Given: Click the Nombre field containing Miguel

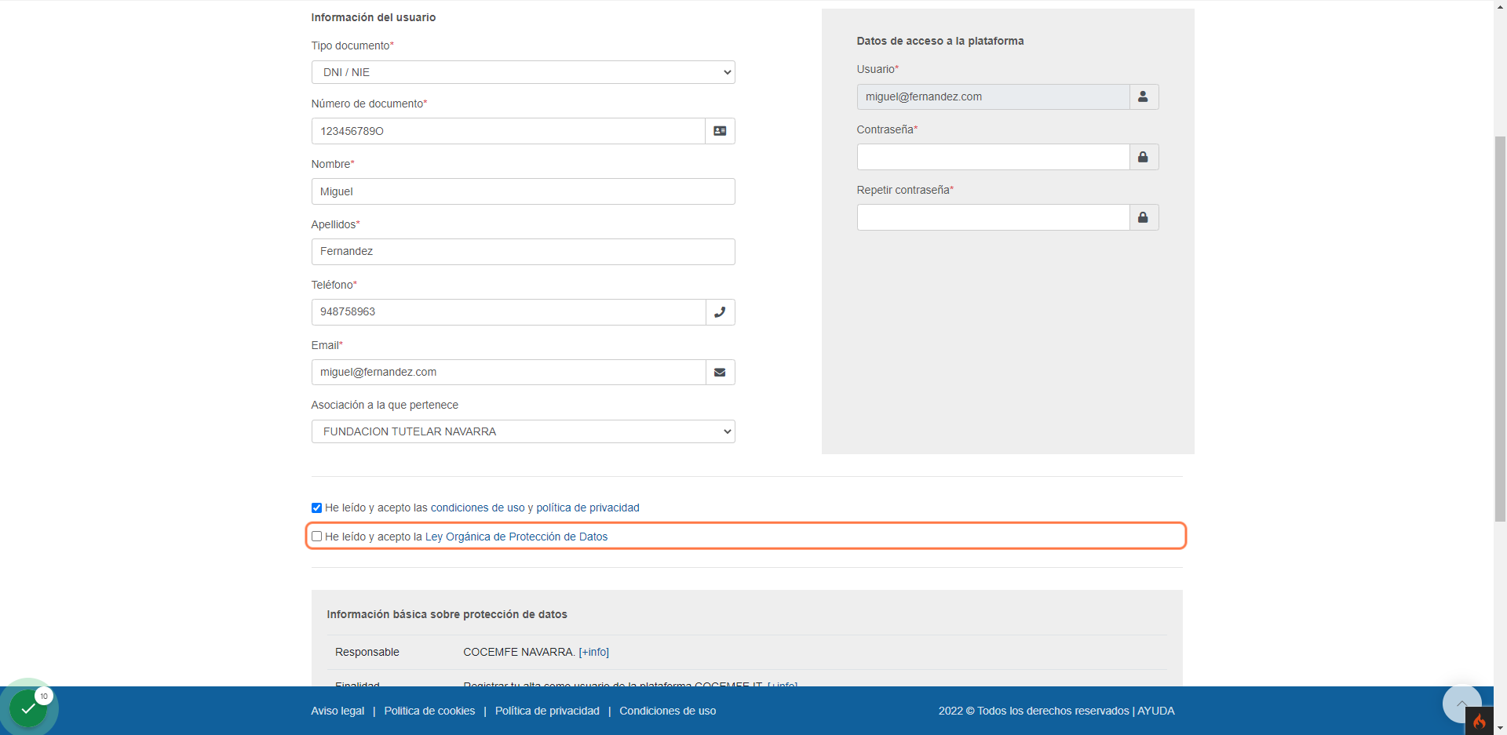Looking at the screenshot, I should click(523, 191).
